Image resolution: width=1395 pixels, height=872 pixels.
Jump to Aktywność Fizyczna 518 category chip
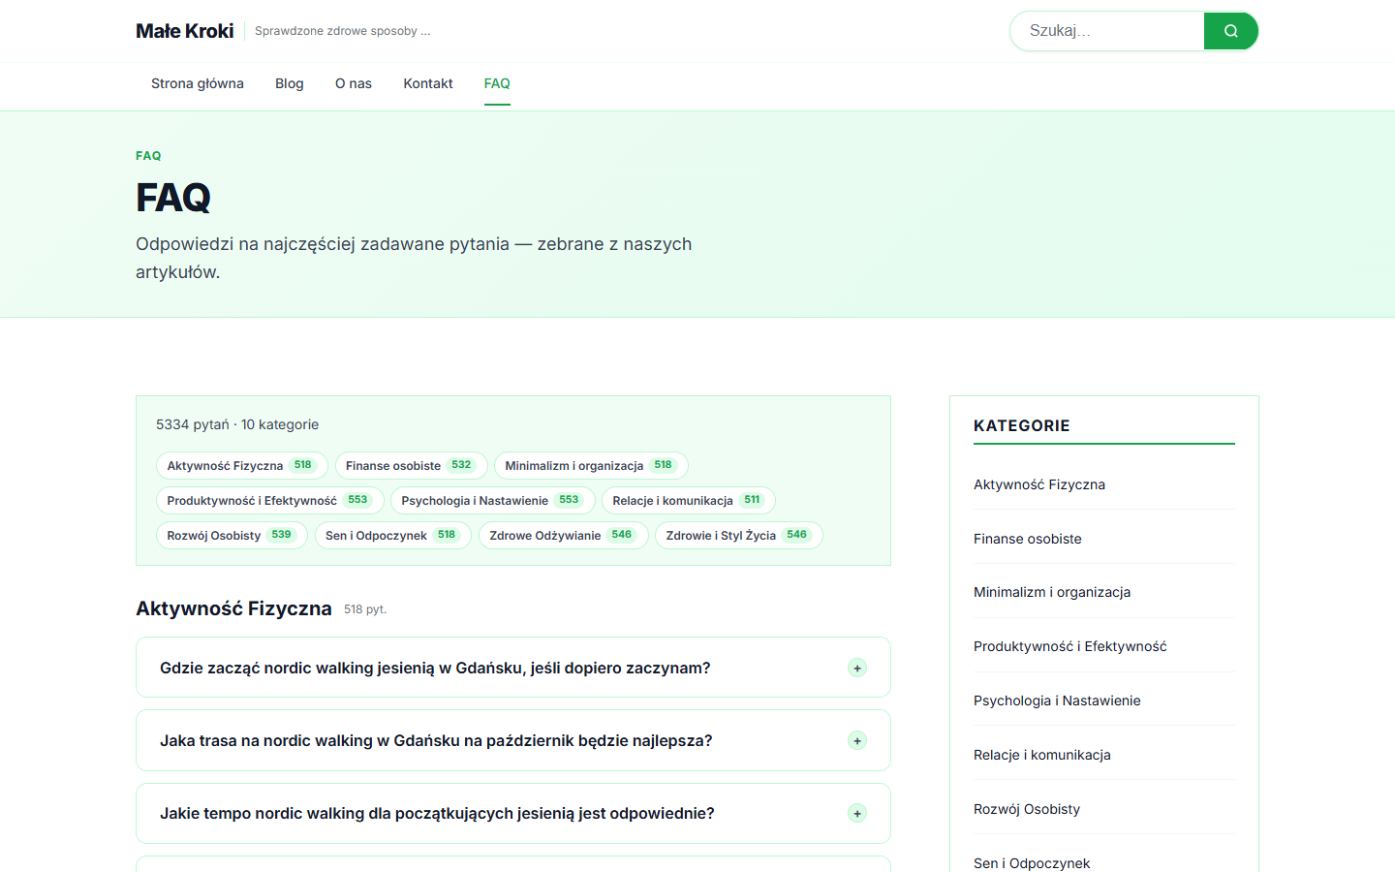click(x=242, y=466)
